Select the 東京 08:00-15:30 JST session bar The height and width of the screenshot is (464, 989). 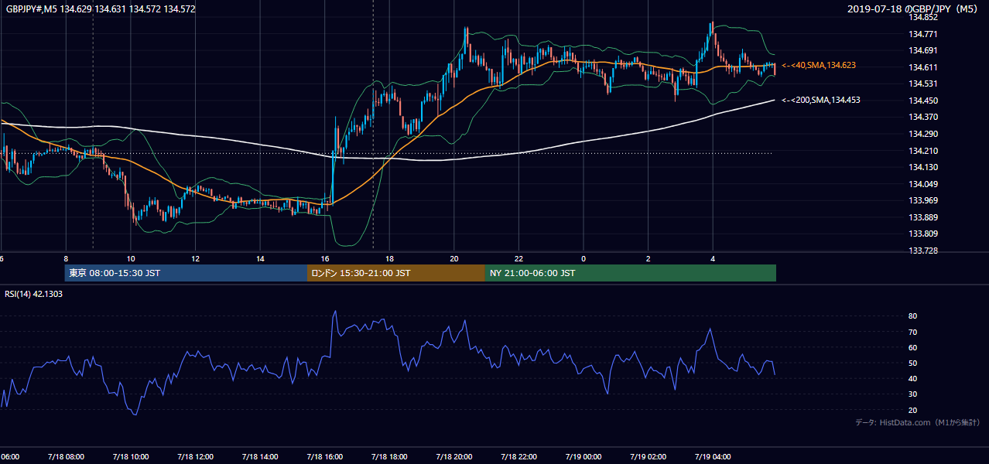[x=186, y=273]
